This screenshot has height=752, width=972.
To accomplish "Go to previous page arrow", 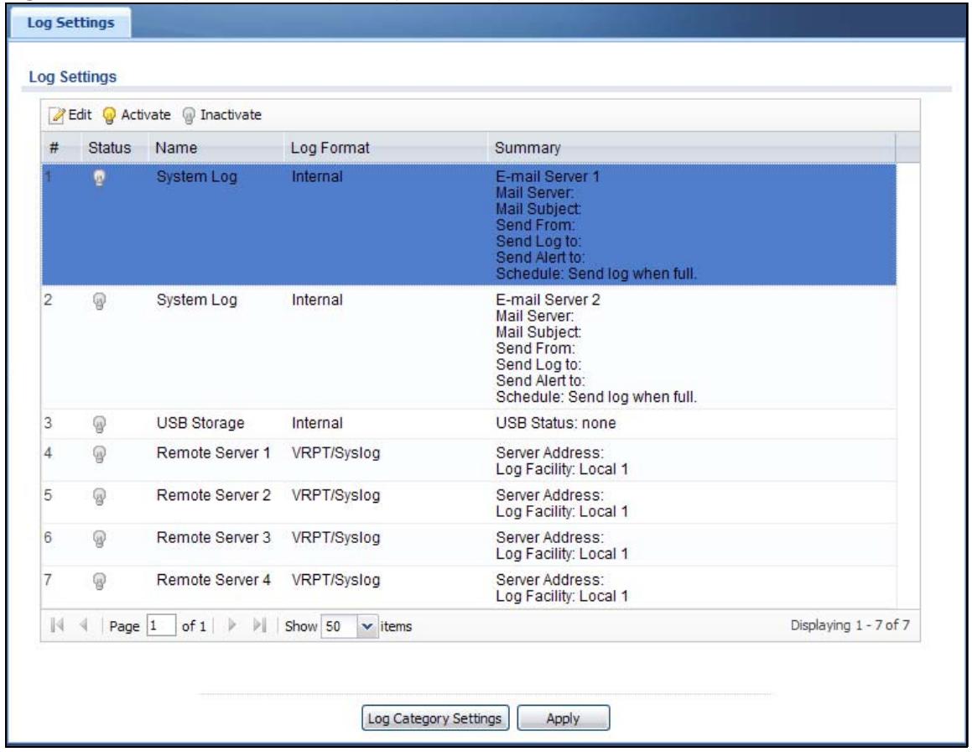I will [x=84, y=625].
